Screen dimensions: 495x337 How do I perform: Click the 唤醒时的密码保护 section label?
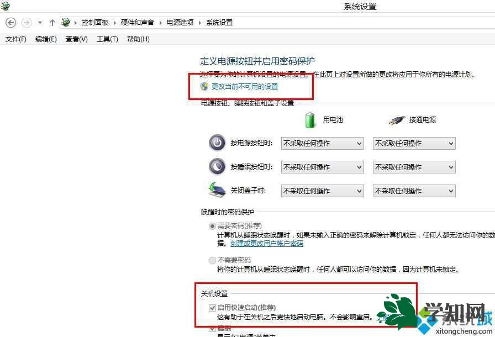[x=227, y=212]
